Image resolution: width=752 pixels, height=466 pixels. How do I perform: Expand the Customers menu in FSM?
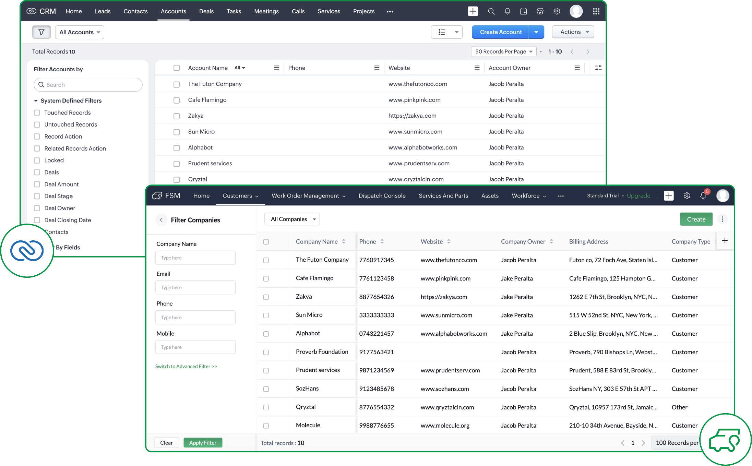pos(240,196)
